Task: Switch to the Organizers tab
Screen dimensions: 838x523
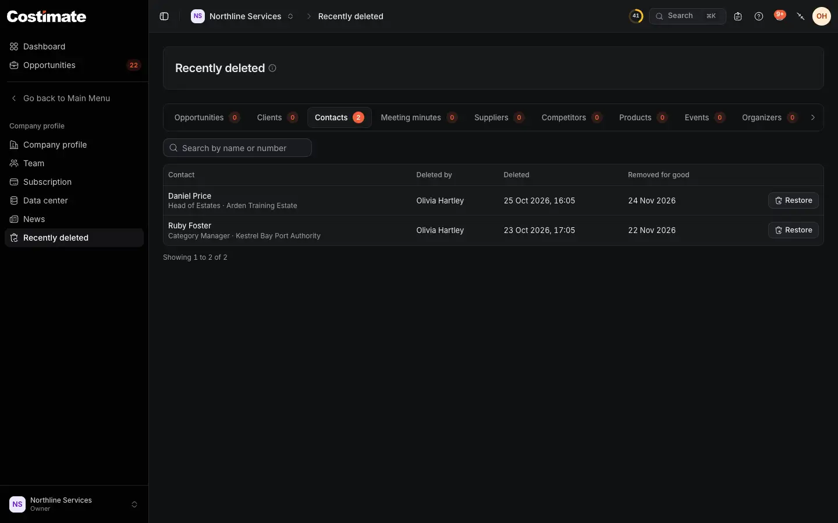Action: [x=769, y=117]
